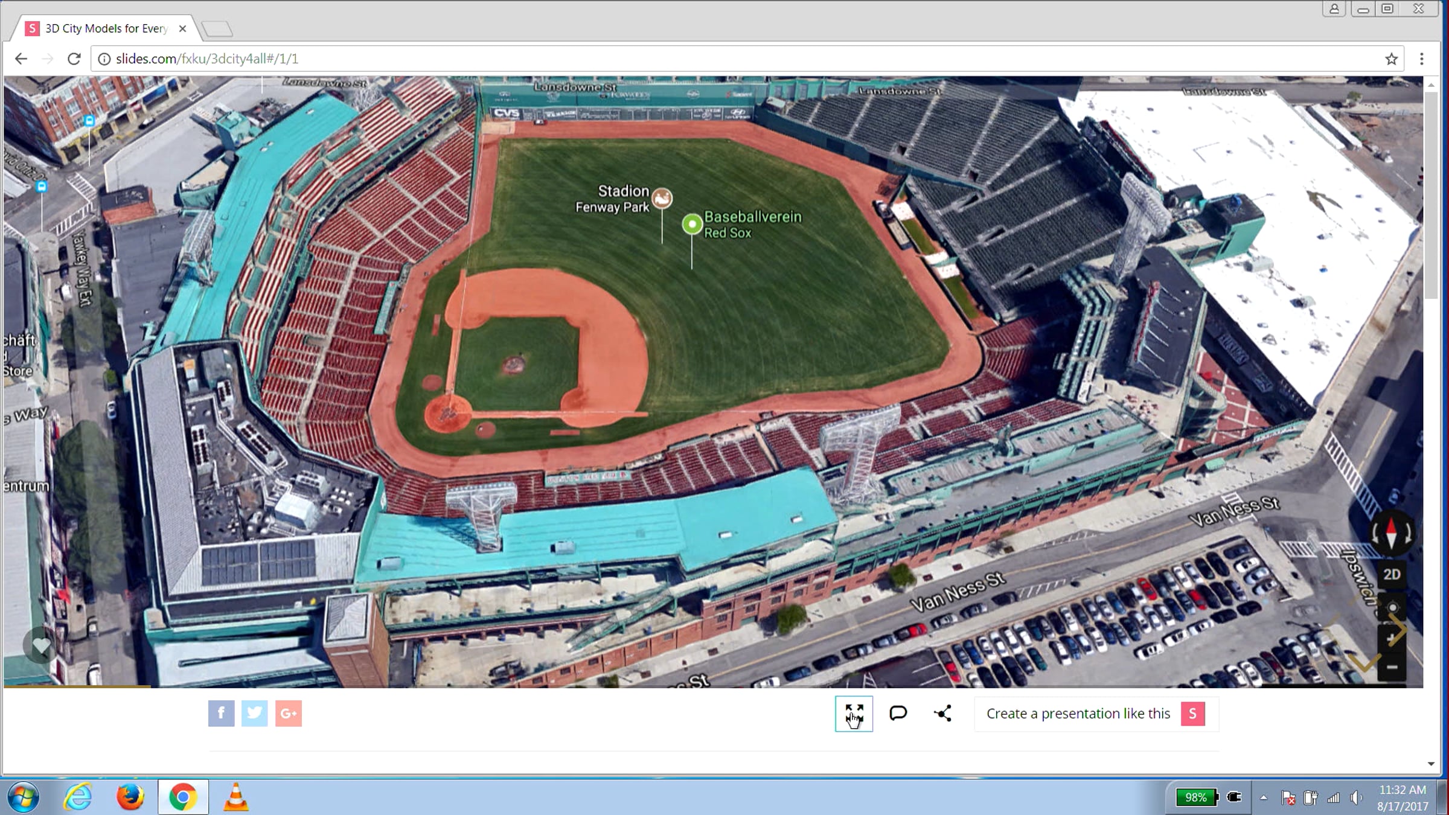Click the map compass north arrow
Screen dimensions: 1449x815
click(1392, 534)
